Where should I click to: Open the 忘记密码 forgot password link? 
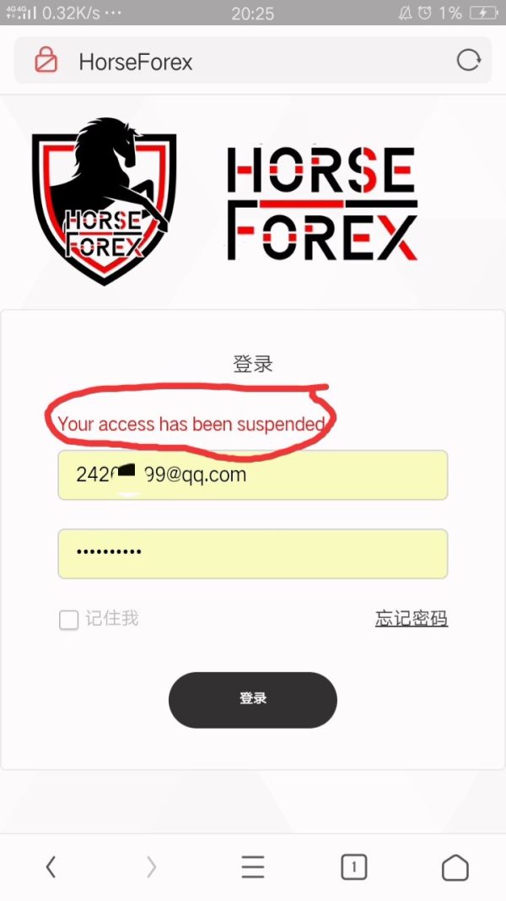click(412, 618)
